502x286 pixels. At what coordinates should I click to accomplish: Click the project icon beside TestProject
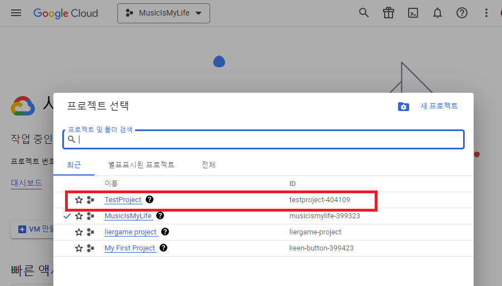coord(91,200)
